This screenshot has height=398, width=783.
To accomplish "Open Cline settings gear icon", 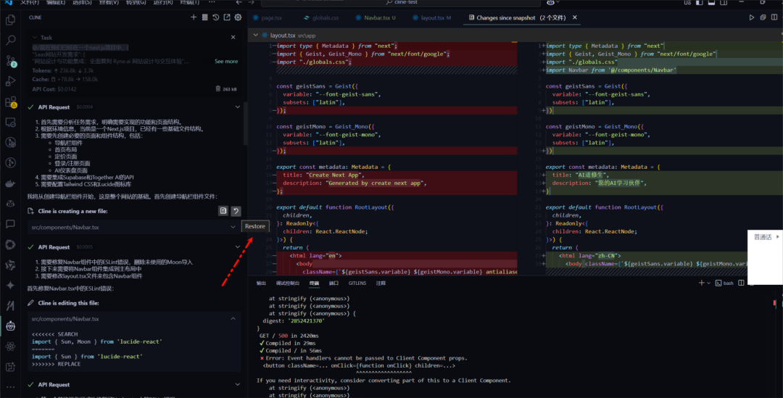I will pos(239,17).
